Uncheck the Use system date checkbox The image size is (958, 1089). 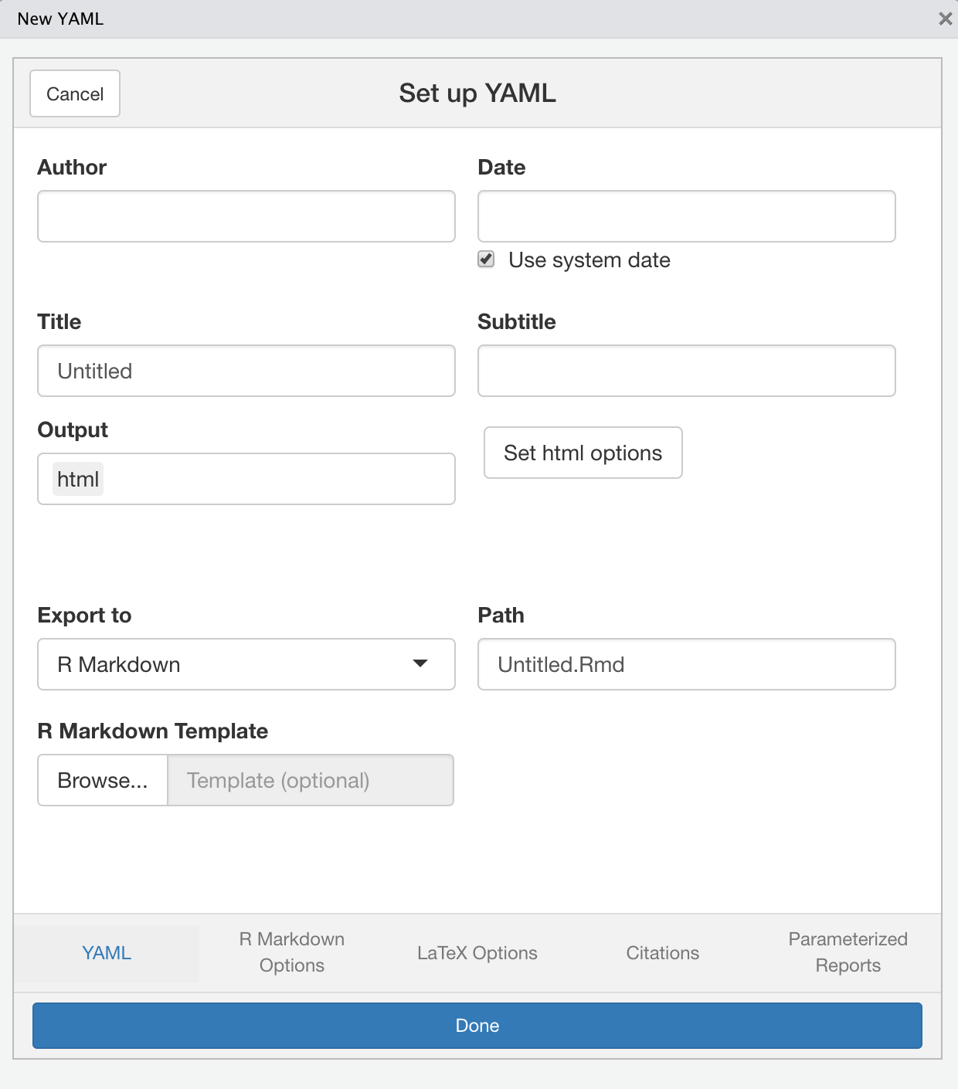(486, 260)
